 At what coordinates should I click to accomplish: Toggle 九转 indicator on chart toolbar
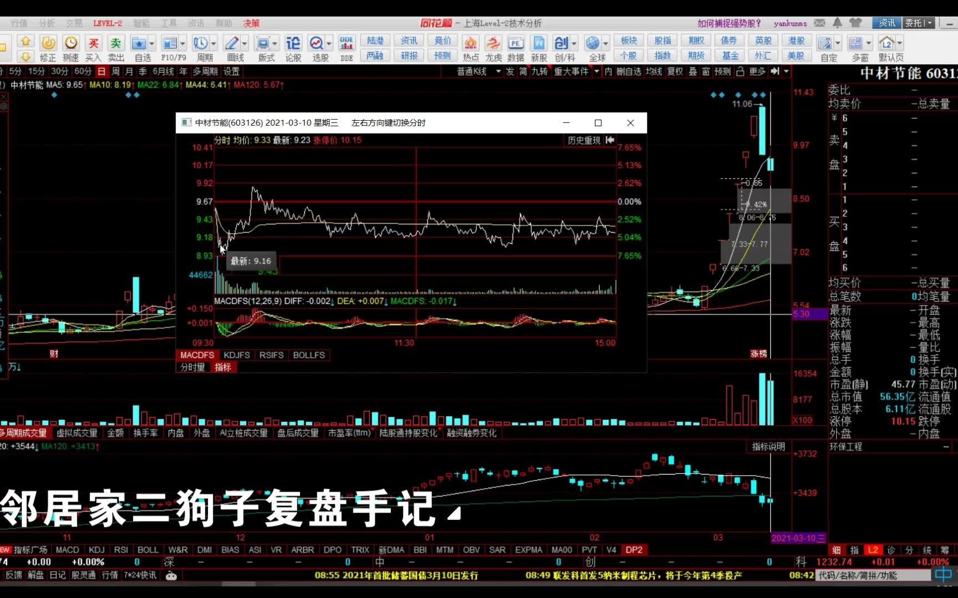click(539, 71)
